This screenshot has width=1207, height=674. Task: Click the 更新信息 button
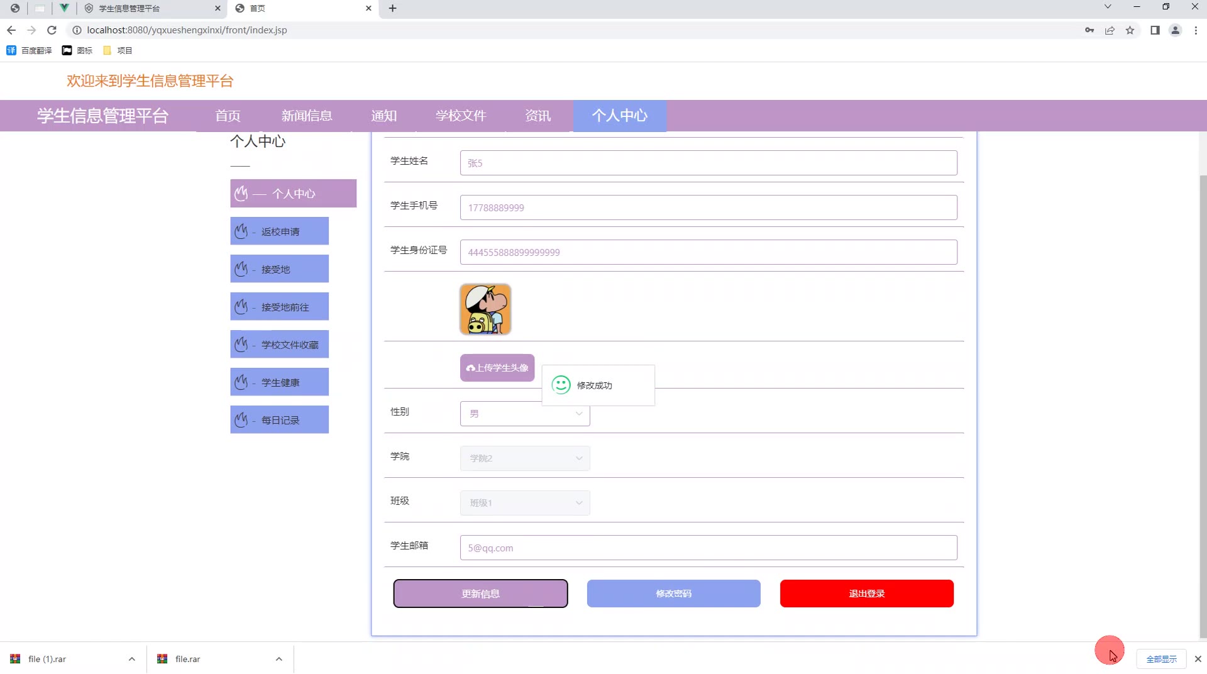481,594
